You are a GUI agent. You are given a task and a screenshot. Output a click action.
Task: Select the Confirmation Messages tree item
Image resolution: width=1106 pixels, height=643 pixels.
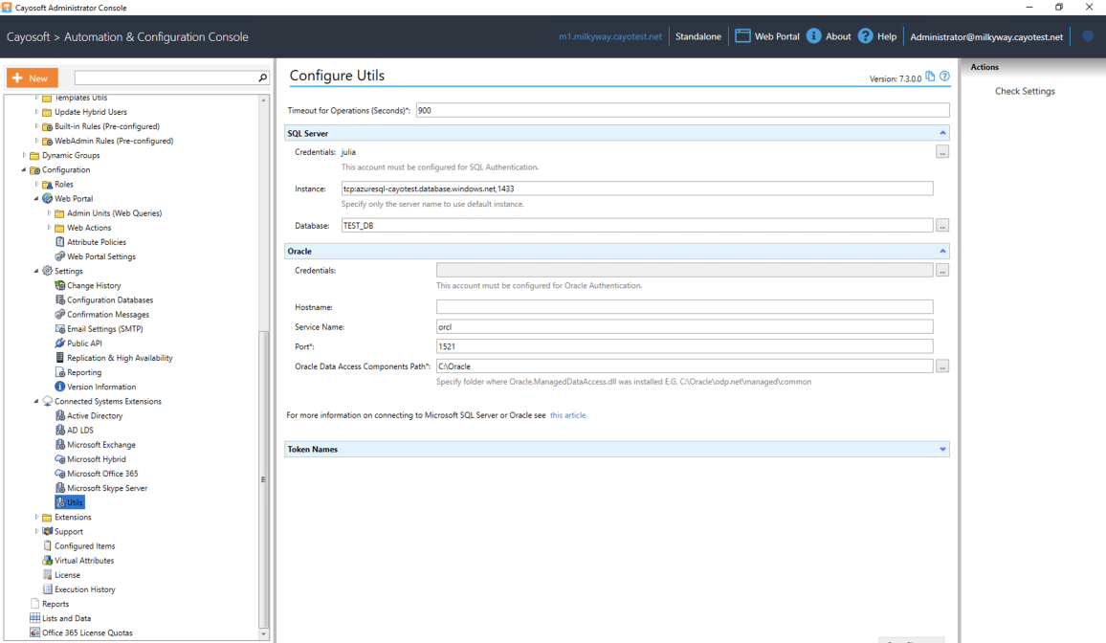click(x=108, y=315)
